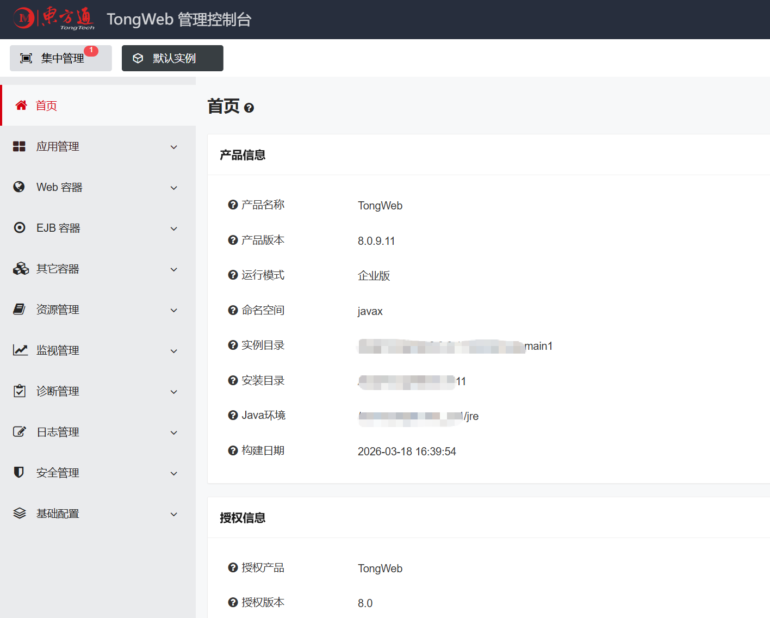Open the 诊断管理 menu
Screen dimensions: 770x618
click(x=98, y=391)
